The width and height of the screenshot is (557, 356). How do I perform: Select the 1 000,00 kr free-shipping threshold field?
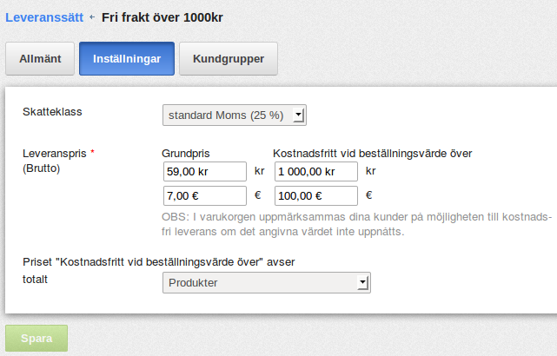point(316,172)
